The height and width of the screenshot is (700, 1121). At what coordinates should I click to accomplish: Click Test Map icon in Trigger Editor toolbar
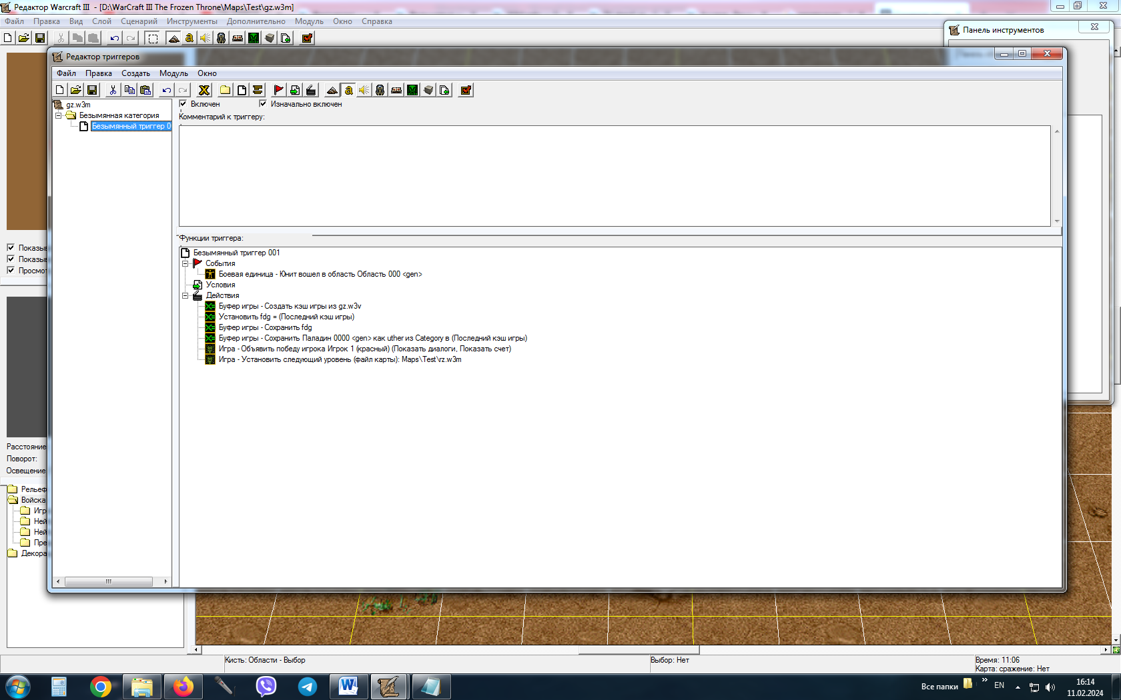(466, 90)
